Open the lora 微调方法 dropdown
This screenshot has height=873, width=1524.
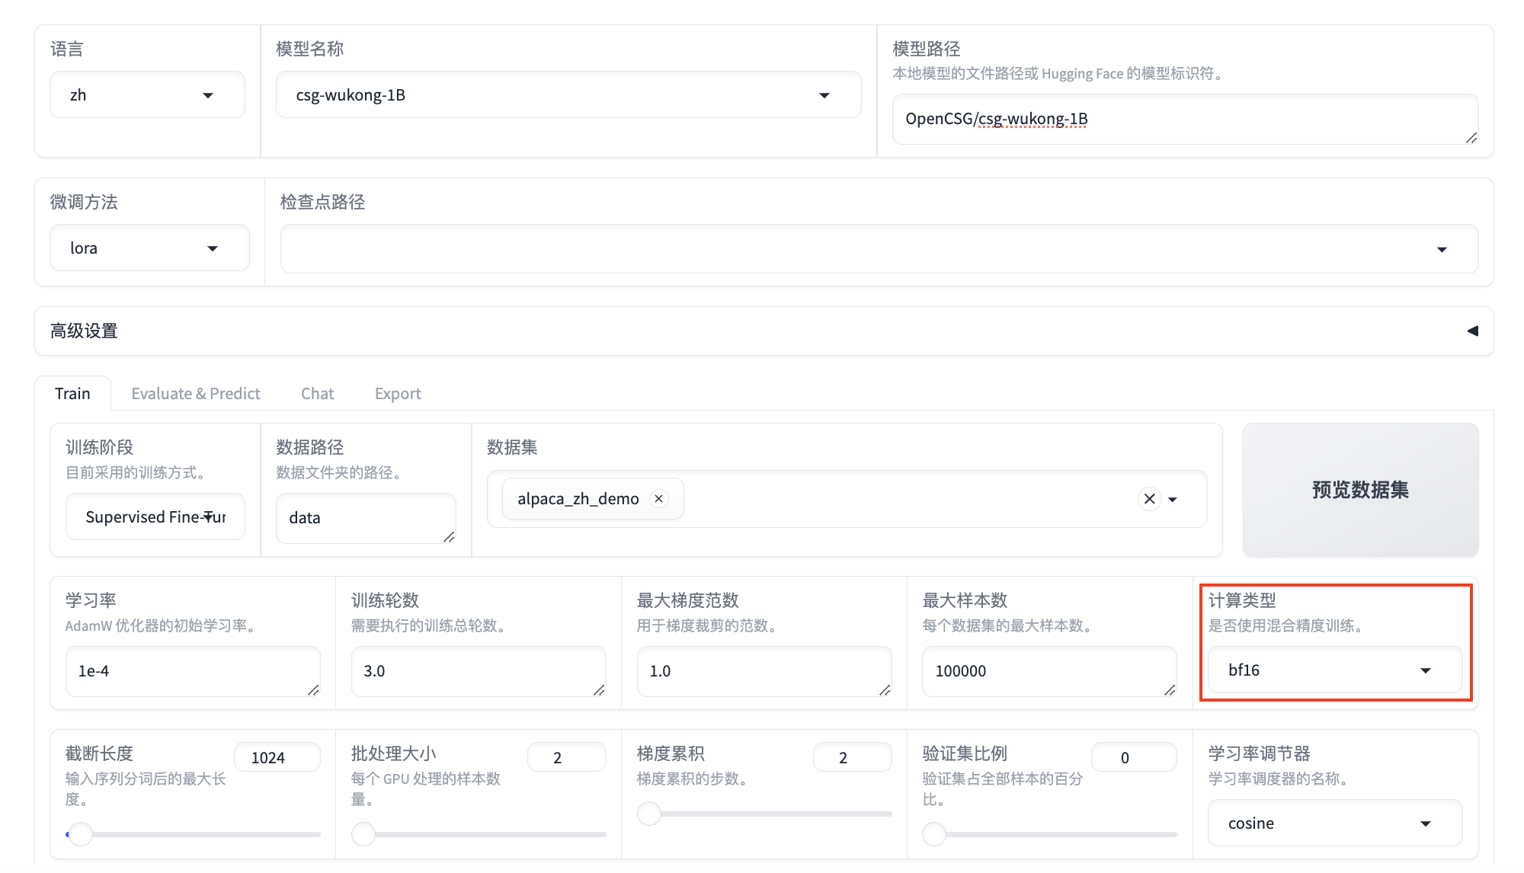pos(149,248)
